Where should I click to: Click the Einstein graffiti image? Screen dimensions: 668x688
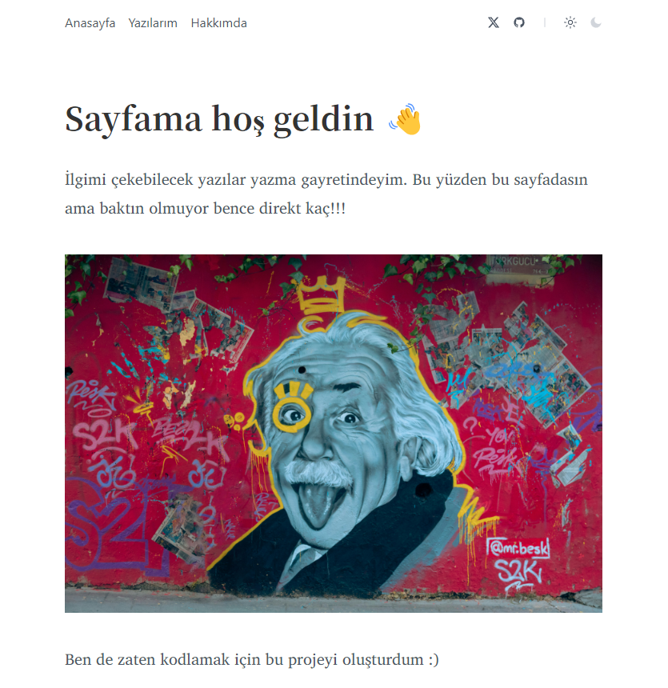334,434
